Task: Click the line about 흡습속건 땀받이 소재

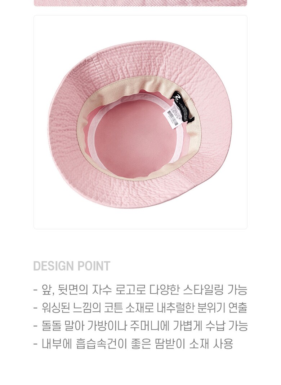Action: pyautogui.click(x=133, y=344)
